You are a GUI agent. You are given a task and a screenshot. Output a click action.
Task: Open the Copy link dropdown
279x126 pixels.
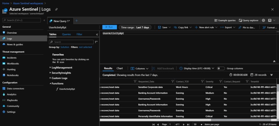tap(183, 27)
